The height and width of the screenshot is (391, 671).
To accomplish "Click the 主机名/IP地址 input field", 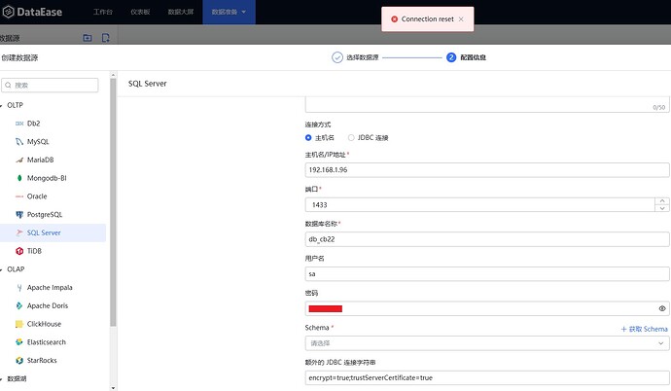I will 486,169.
